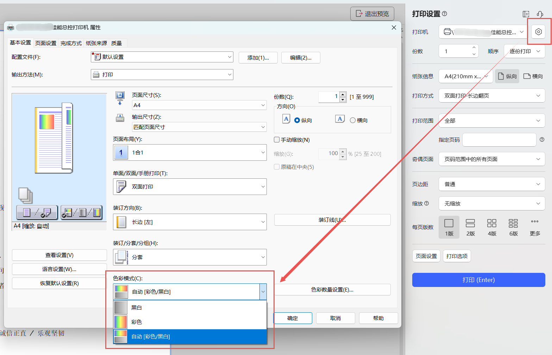Image resolution: width=552 pixels, height=355 pixels.
Task: Open 打印方式 双面打印-长边翻页 dropdown
Action: [x=492, y=96]
